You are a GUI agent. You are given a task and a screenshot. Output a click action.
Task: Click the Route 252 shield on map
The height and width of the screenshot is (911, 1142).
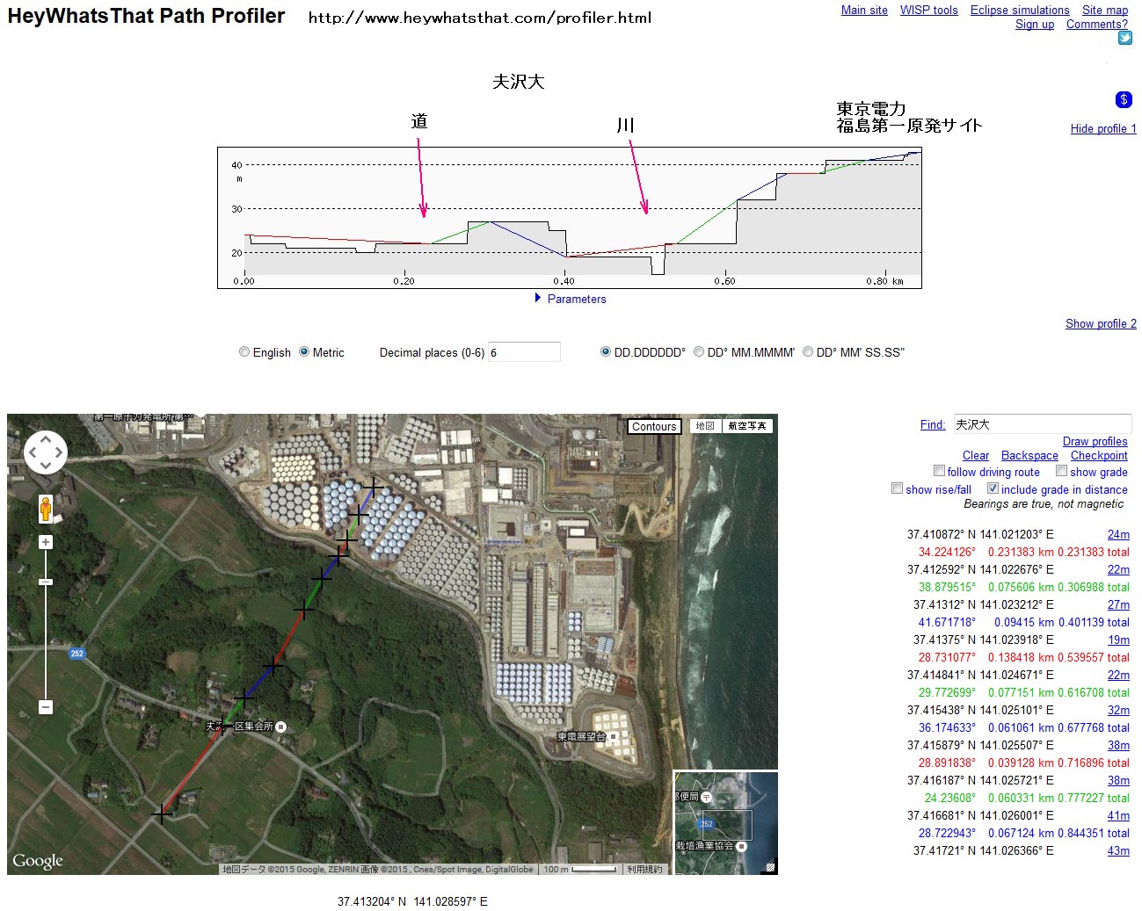(x=77, y=653)
